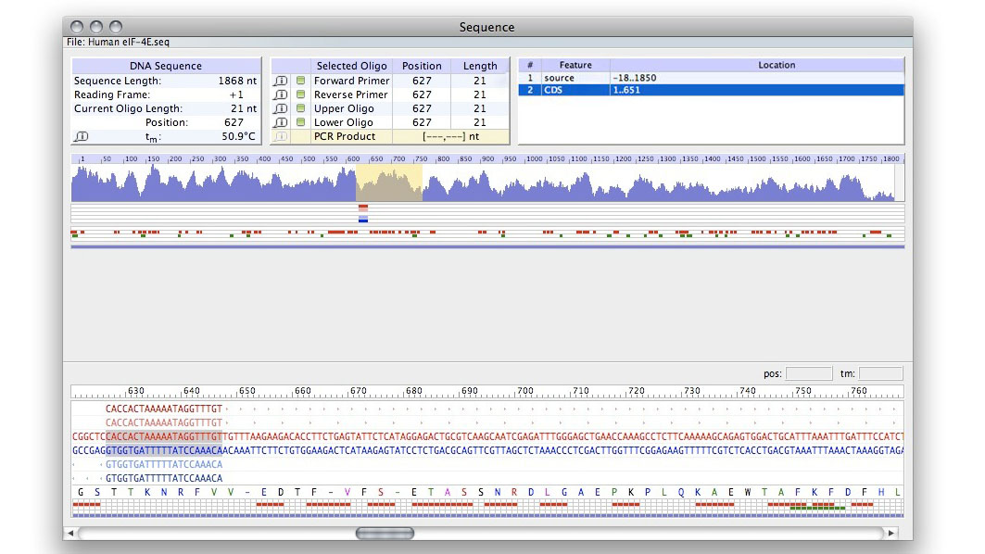Click the info icon beside Forward Primer
985x554 pixels.
coord(281,81)
